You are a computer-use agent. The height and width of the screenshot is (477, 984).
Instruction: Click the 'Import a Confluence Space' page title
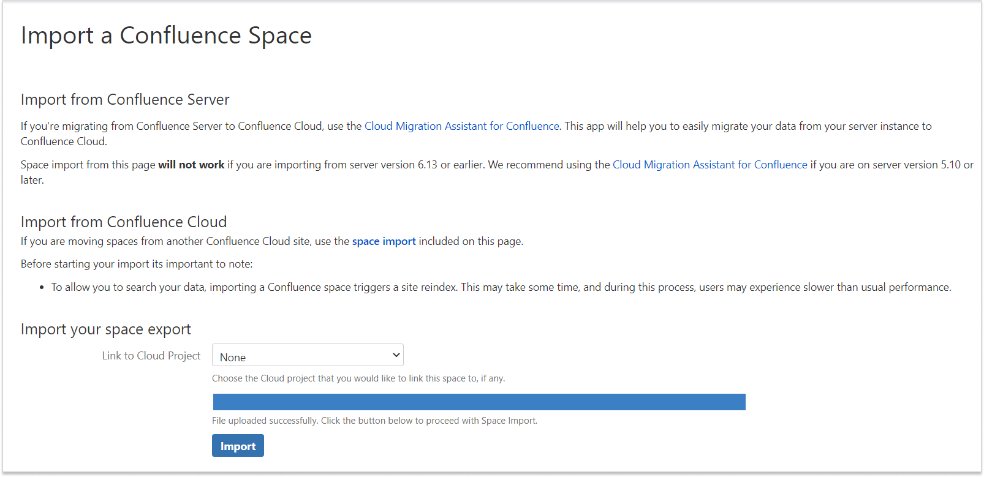point(166,36)
